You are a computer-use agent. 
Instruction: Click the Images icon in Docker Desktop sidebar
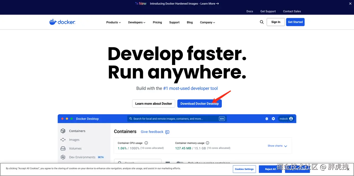point(63,140)
